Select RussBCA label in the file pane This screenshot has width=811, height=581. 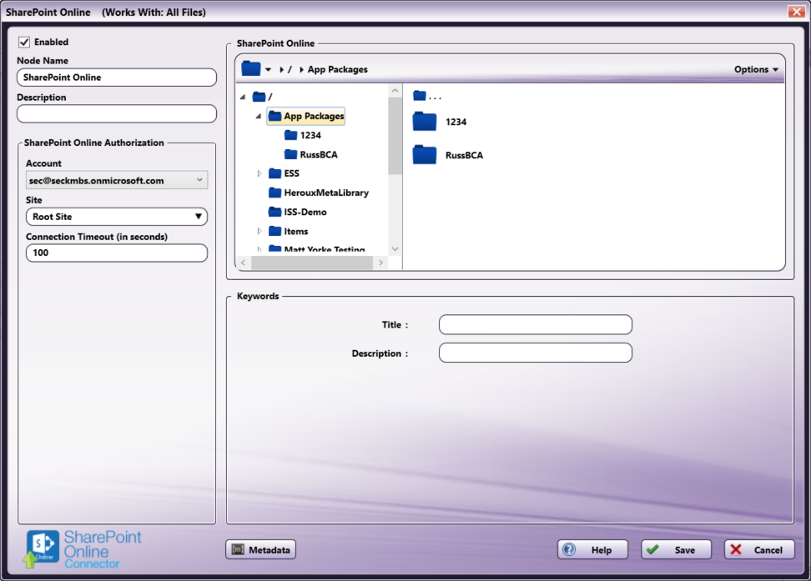(x=464, y=155)
